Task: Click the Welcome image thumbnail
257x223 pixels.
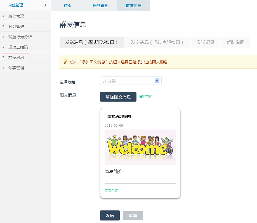Action: click(x=140, y=147)
